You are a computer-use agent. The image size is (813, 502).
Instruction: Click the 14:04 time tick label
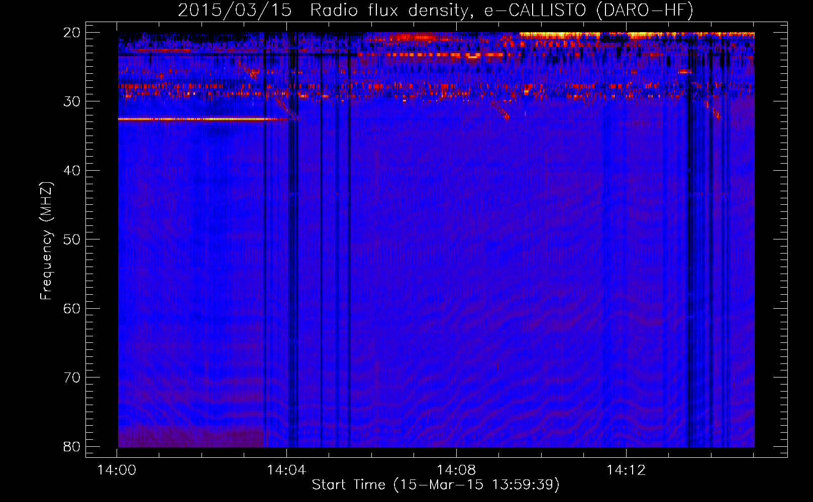tap(286, 470)
